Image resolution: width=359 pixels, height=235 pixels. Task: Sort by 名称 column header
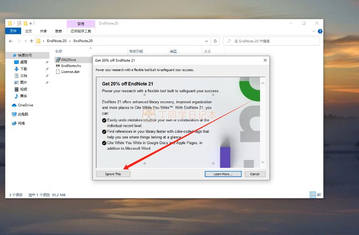coord(58,51)
